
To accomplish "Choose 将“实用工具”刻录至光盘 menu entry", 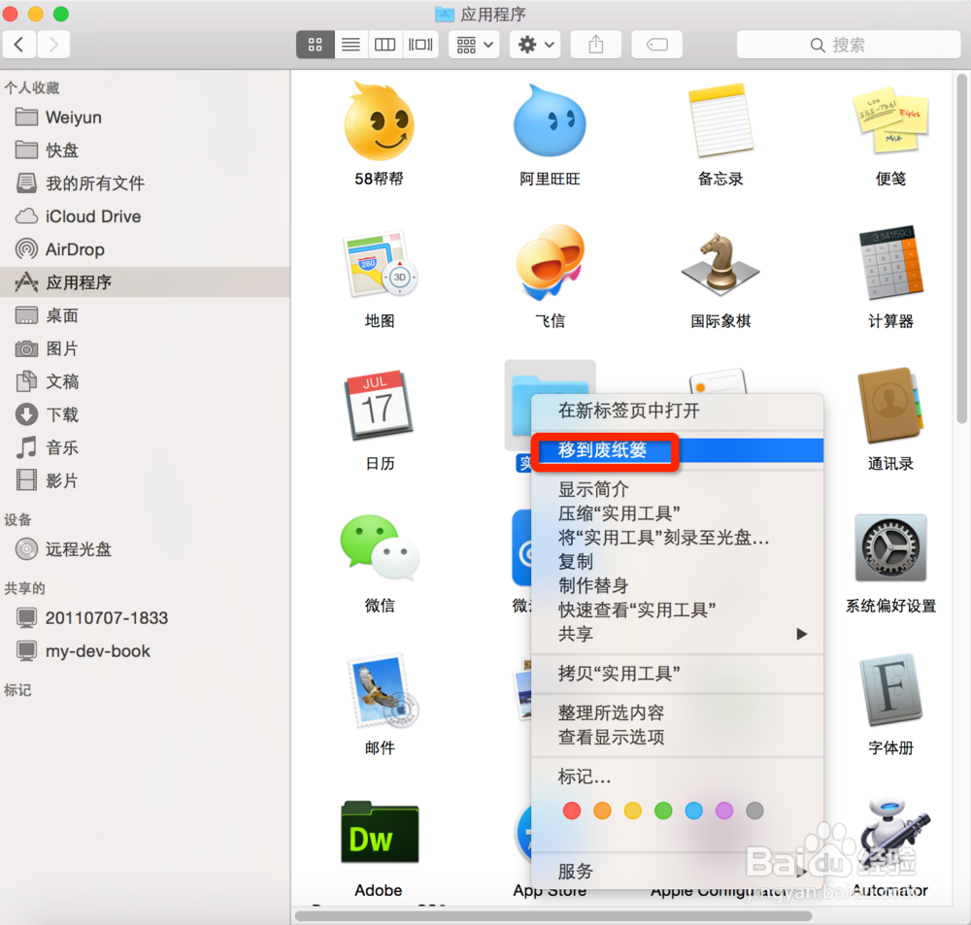I will pos(678,538).
